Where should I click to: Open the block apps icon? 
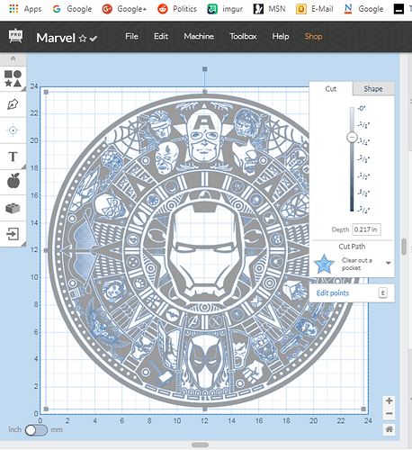tap(13, 208)
